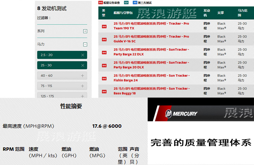This screenshot has width=254, height=165.
Task: Click the 17.6 @ 6000 top speed value
Action: [107, 126]
